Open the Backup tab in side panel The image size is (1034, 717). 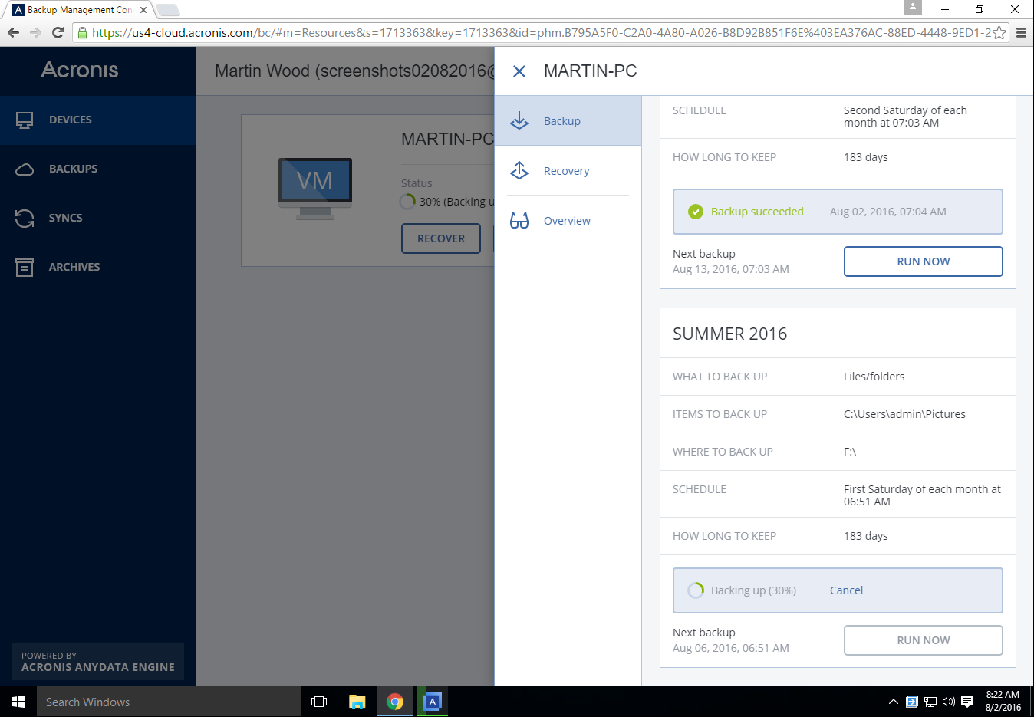562,121
